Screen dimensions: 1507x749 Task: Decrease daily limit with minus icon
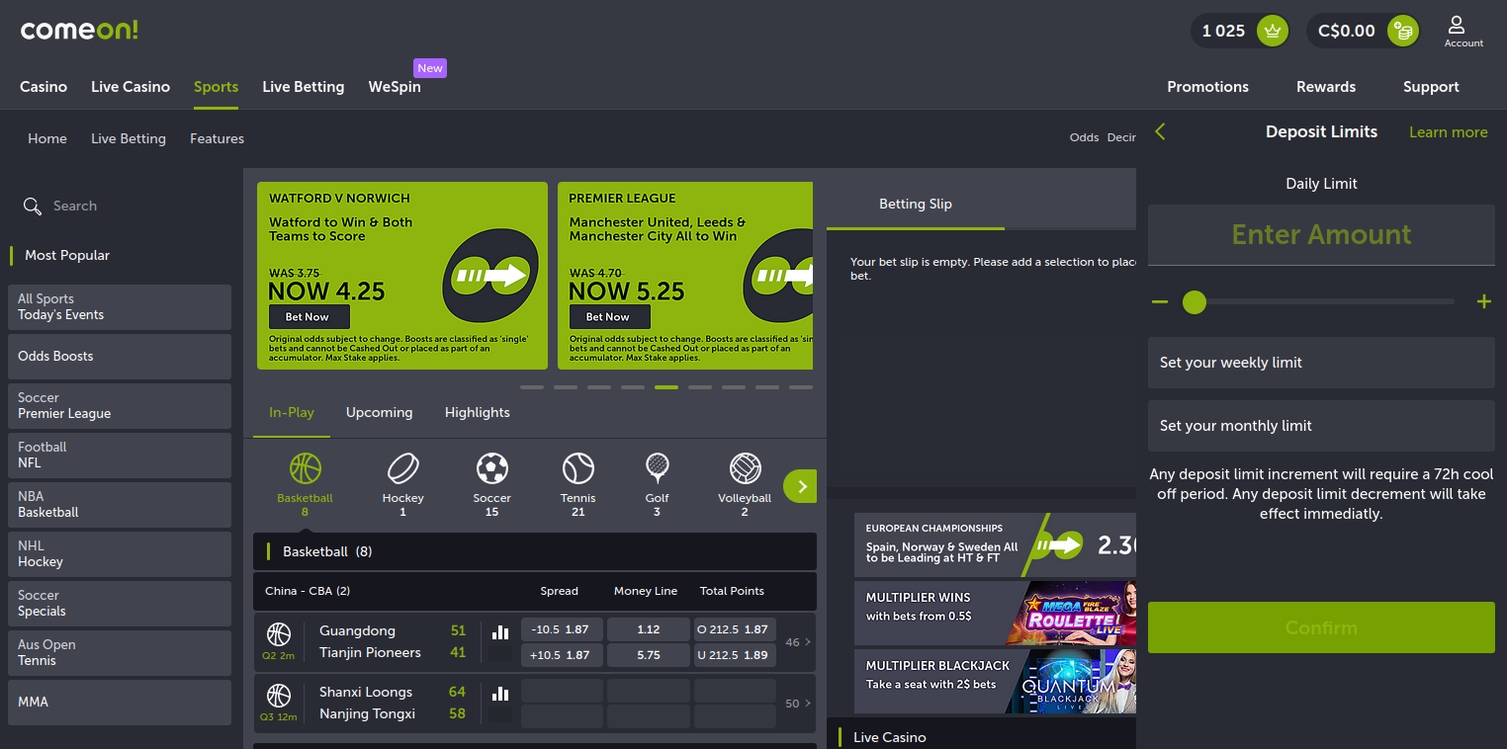point(1160,301)
